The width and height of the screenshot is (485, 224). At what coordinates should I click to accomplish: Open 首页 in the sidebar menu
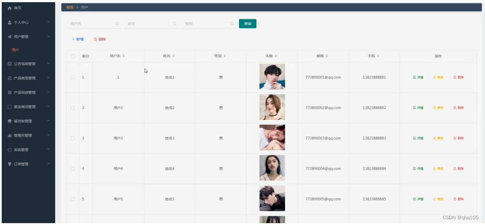click(18, 8)
